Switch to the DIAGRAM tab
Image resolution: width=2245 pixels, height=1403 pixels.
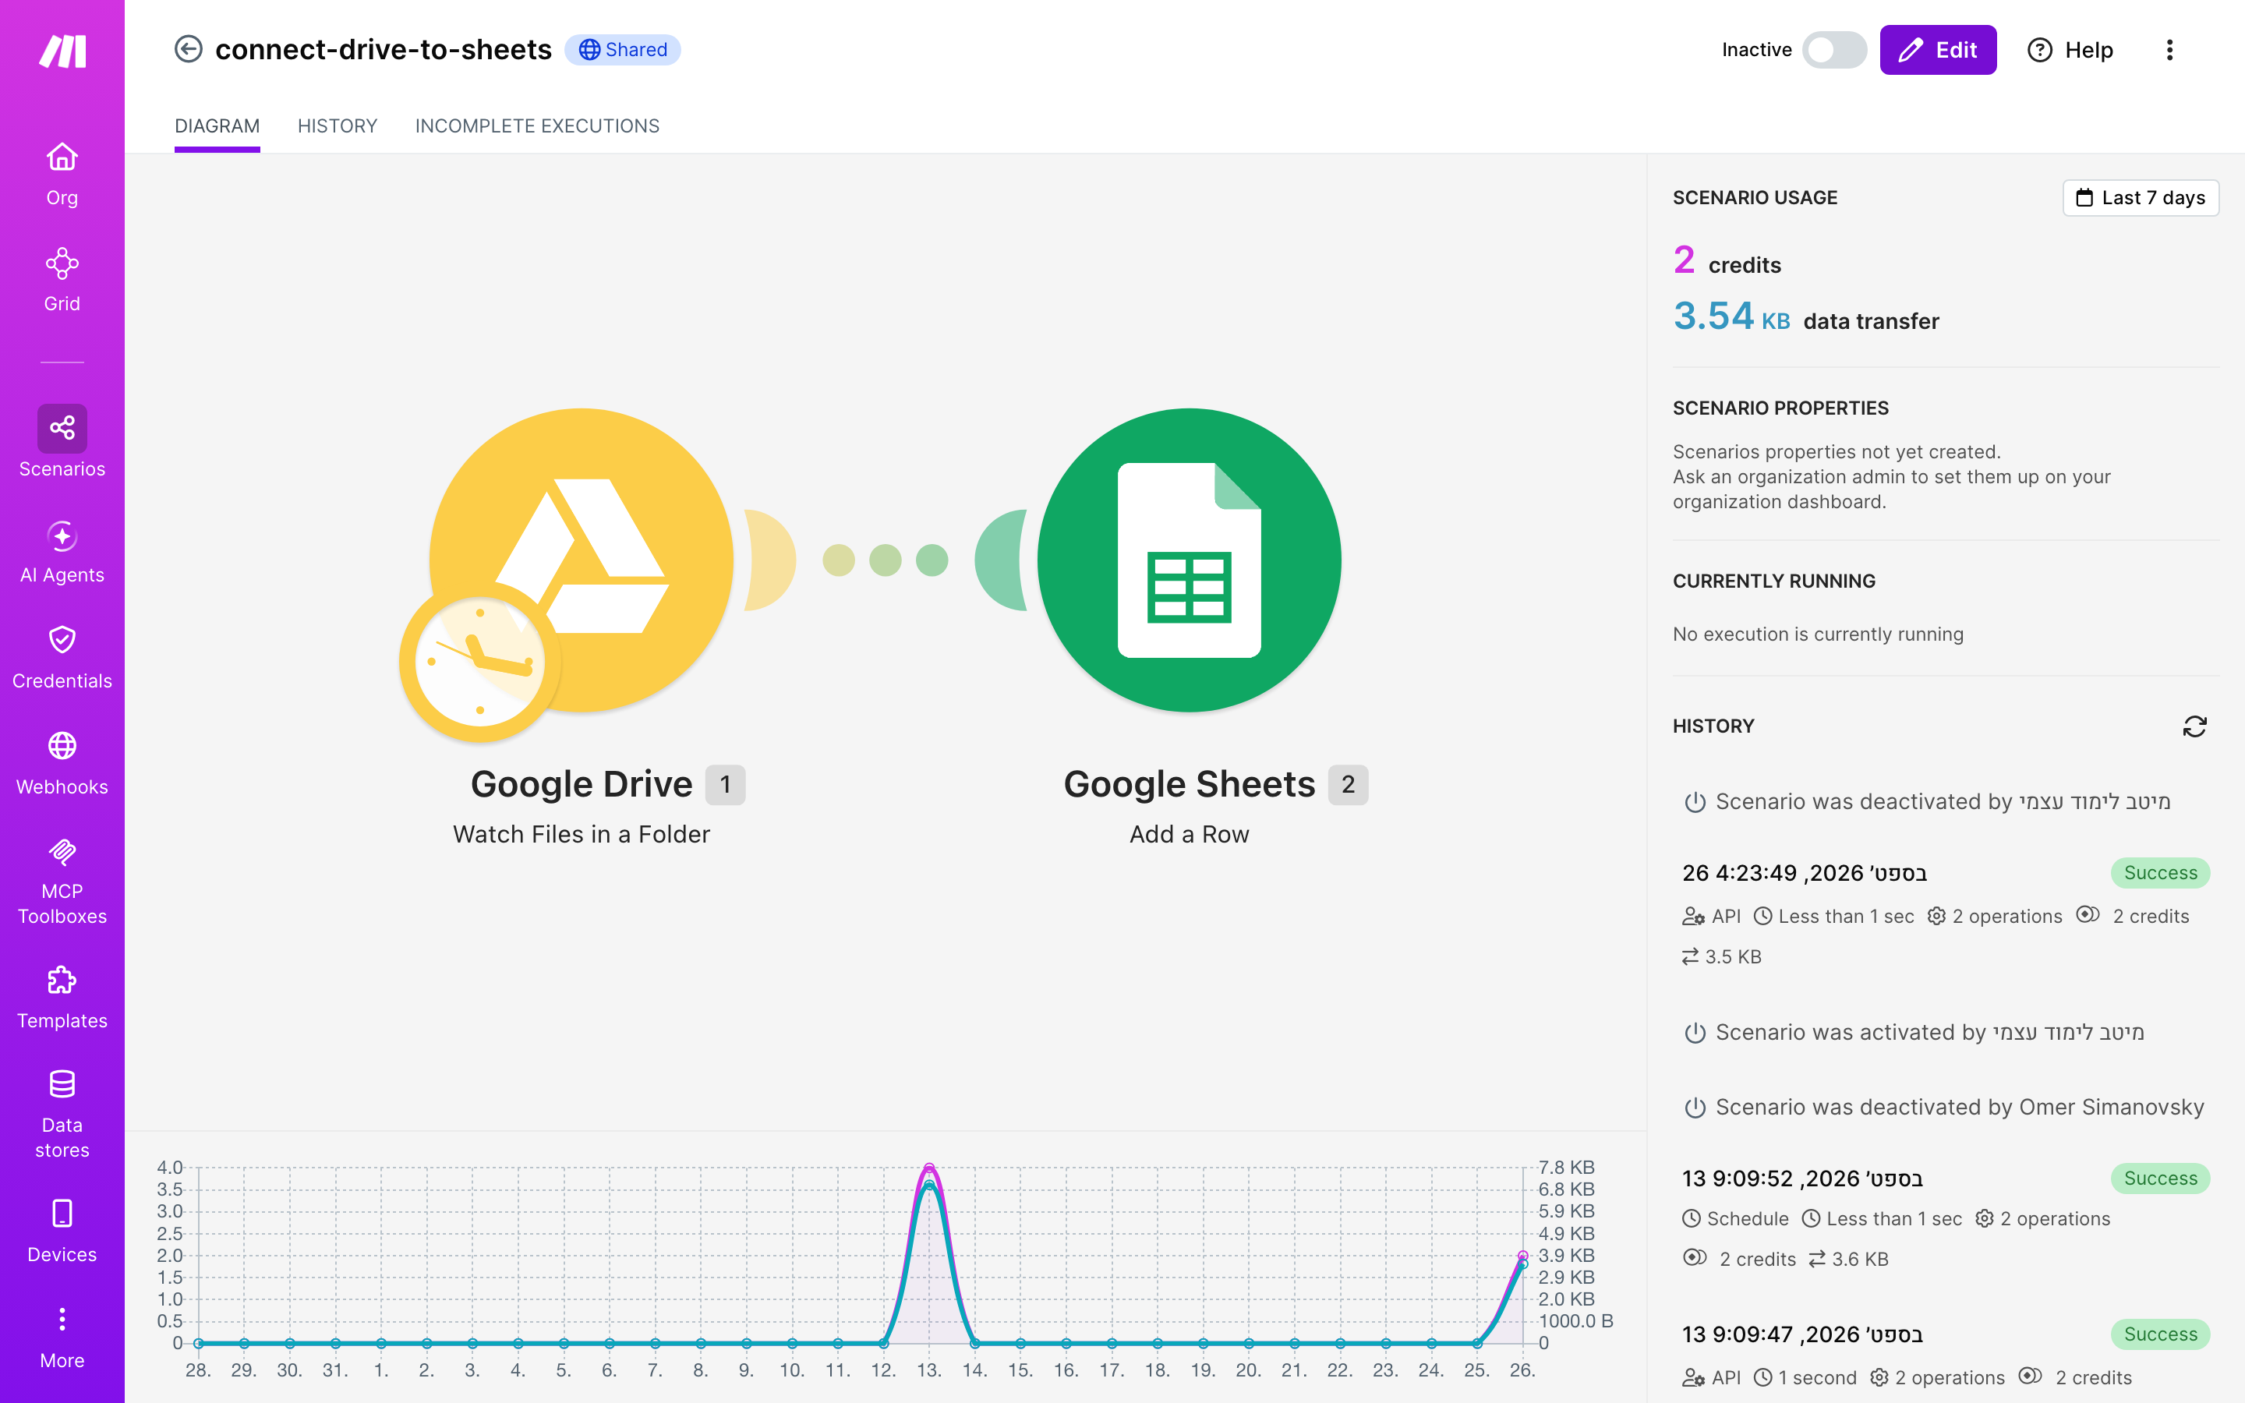217,126
